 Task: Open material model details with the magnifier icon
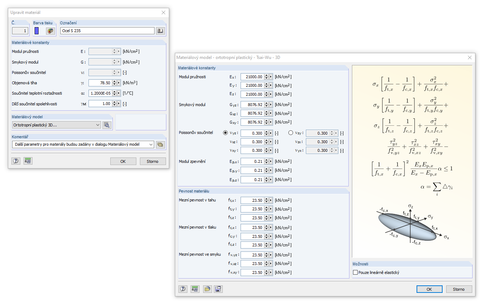107,125
